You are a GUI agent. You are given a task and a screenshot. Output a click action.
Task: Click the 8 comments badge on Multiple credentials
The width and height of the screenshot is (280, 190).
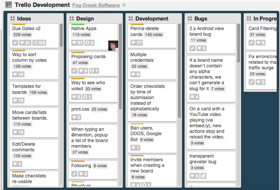pos(135,74)
